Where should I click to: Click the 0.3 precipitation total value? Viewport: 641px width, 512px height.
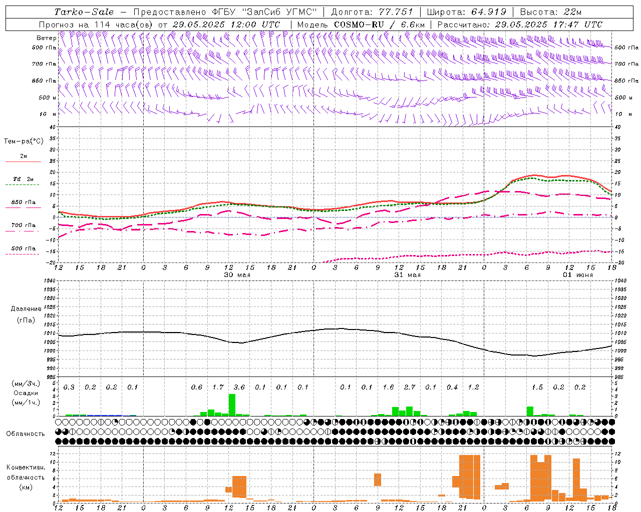[x=69, y=387]
